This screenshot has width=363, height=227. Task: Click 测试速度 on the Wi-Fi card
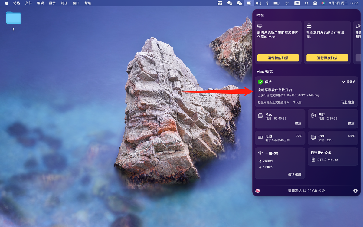(x=294, y=174)
